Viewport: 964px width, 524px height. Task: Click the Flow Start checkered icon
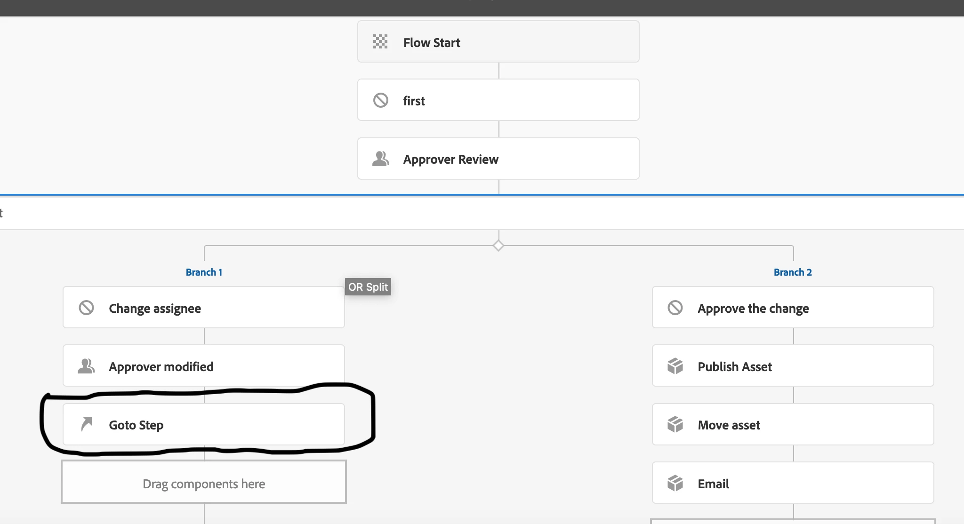pos(380,42)
